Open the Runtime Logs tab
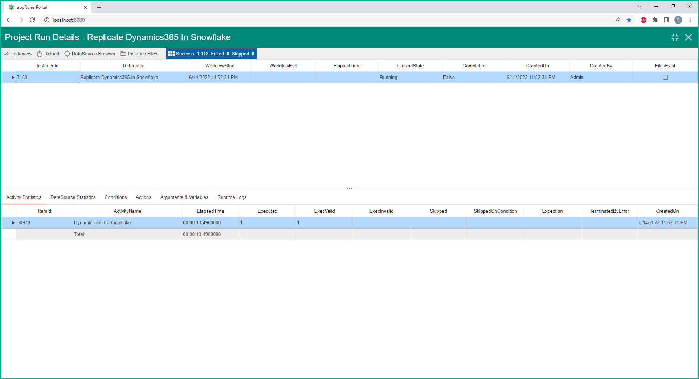Image resolution: width=699 pixels, height=379 pixels. pyautogui.click(x=232, y=197)
